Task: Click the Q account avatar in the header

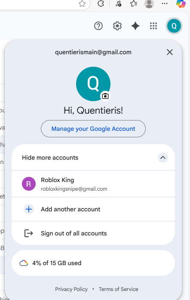Action: (174, 26)
